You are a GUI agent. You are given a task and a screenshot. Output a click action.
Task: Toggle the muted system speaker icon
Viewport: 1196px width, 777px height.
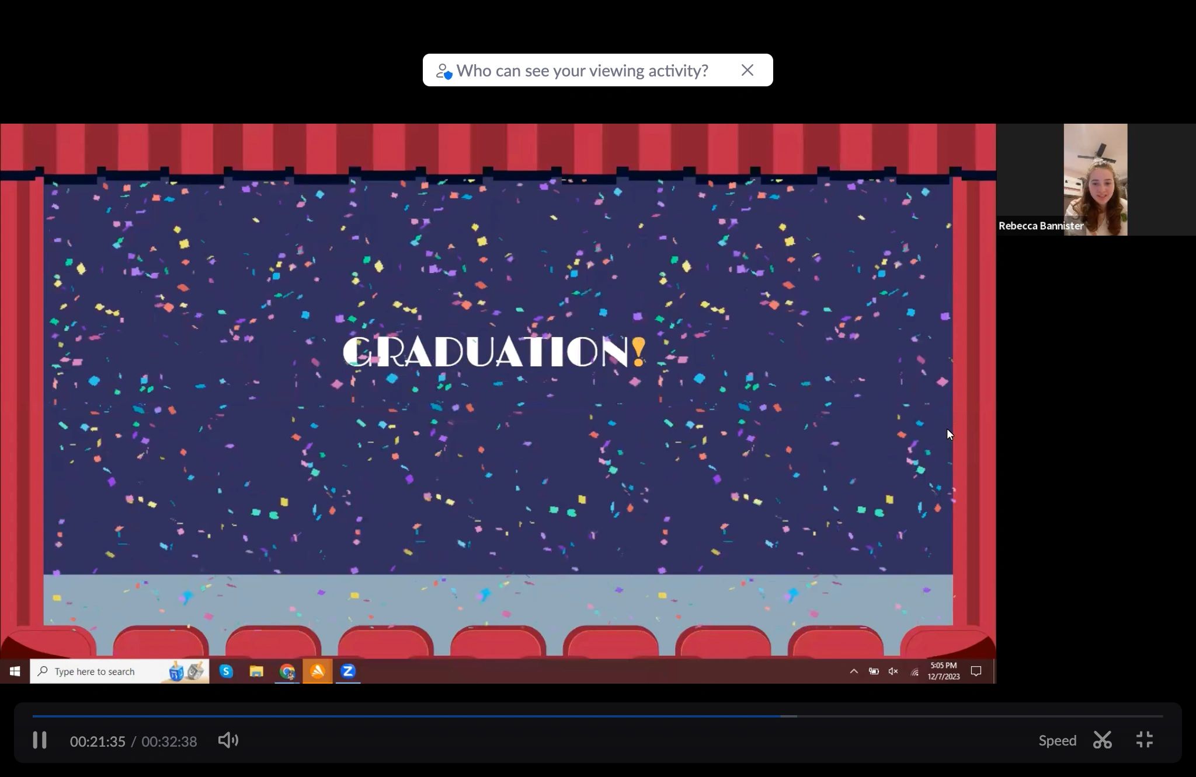pyautogui.click(x=893, y=671)
